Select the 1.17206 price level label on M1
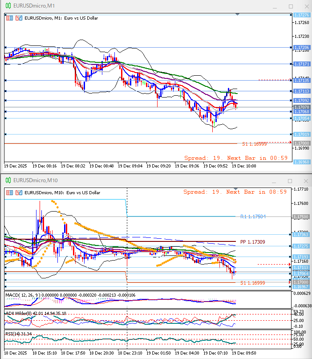The width and height of the screenshot is (312, 359). pyautogui.click(x=301, y=47)
